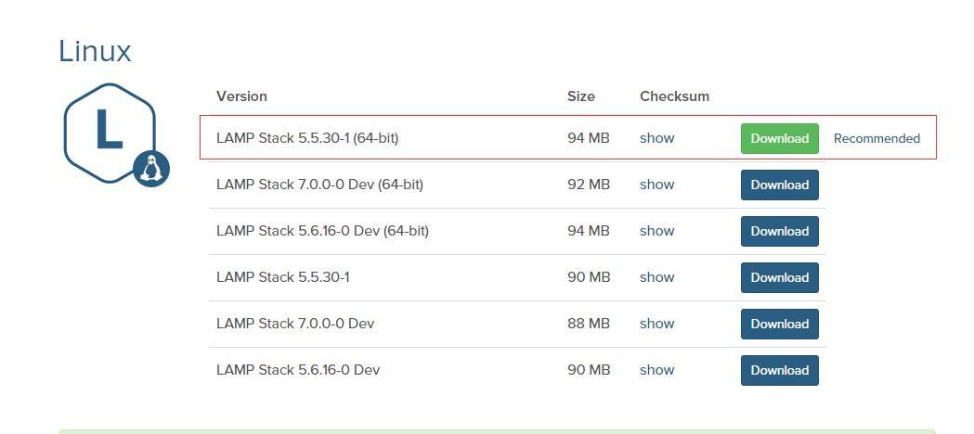Image resolution: width=974 pixels, height=434 pixels.
Task: Click the Recommended label
Action: tap(877, 138)
